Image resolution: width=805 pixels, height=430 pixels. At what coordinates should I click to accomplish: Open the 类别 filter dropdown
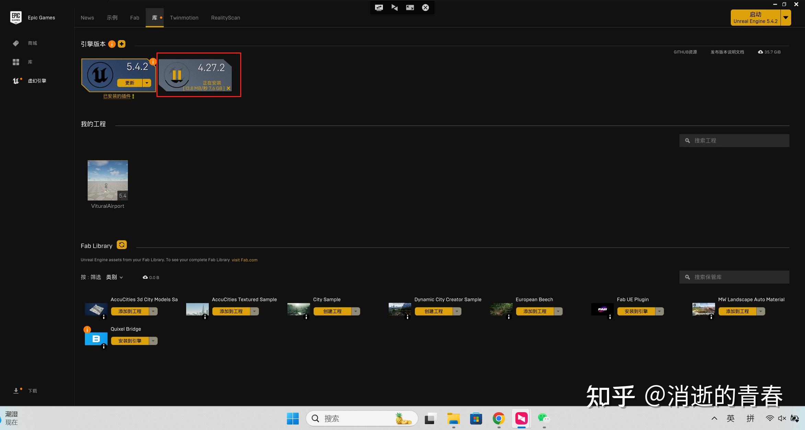click(114, 277)
